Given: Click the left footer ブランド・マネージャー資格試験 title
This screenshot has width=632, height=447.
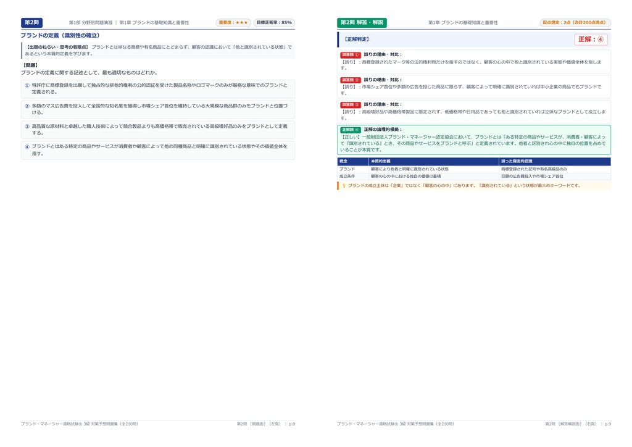Looking at the screenshot, I should [80, 424].
